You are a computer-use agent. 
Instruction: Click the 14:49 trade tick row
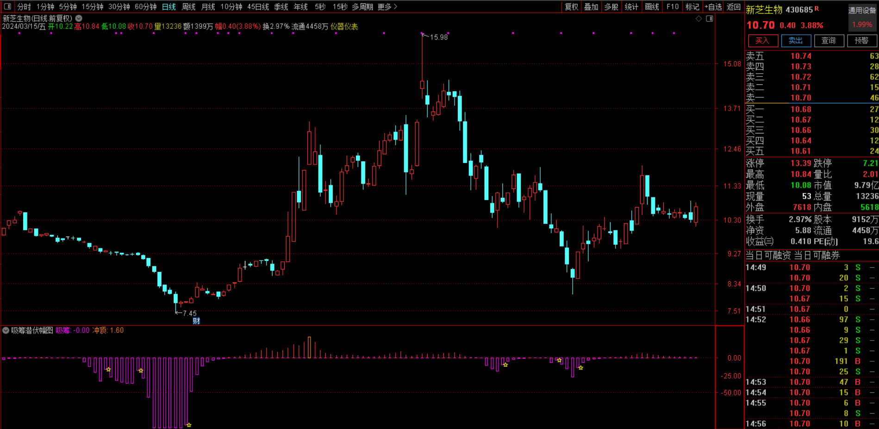[811, 267]
